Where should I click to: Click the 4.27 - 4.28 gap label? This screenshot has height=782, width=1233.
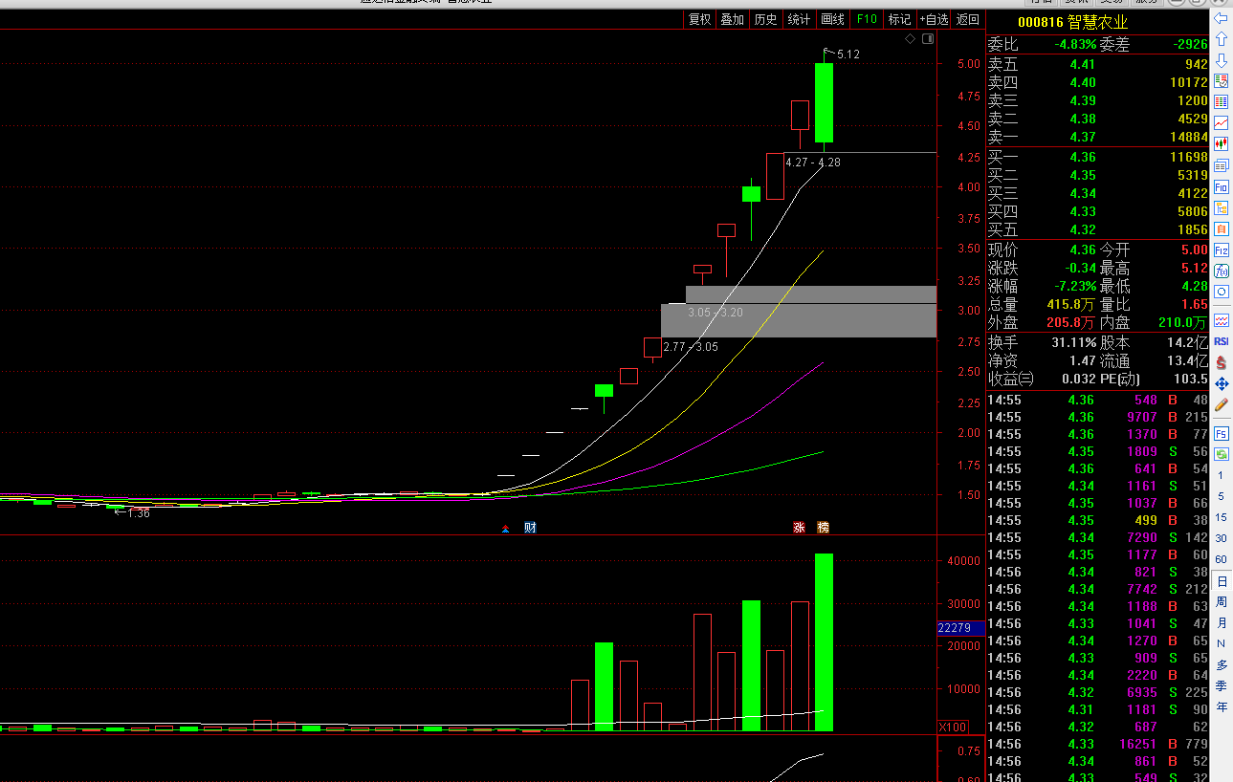(x=812, y=163)
